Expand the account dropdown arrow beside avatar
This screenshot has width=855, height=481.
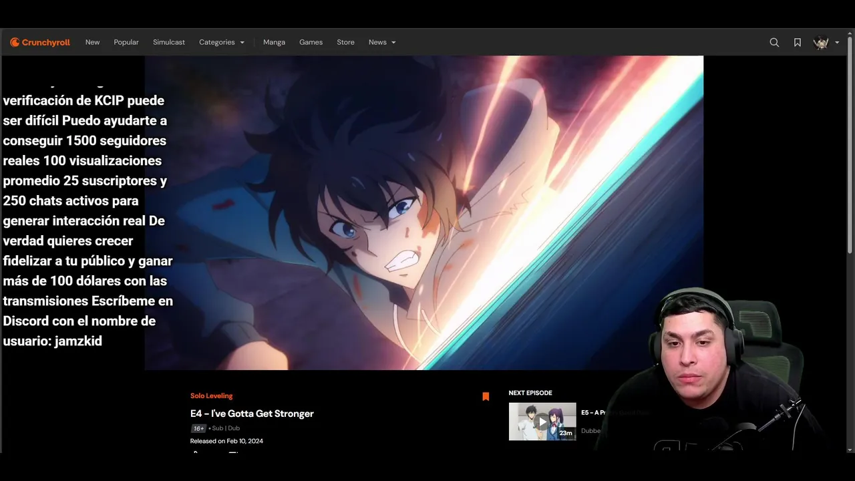[837, 43]
